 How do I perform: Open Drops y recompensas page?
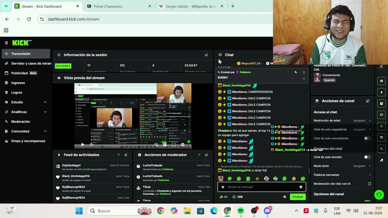click(x=26, y=141)
